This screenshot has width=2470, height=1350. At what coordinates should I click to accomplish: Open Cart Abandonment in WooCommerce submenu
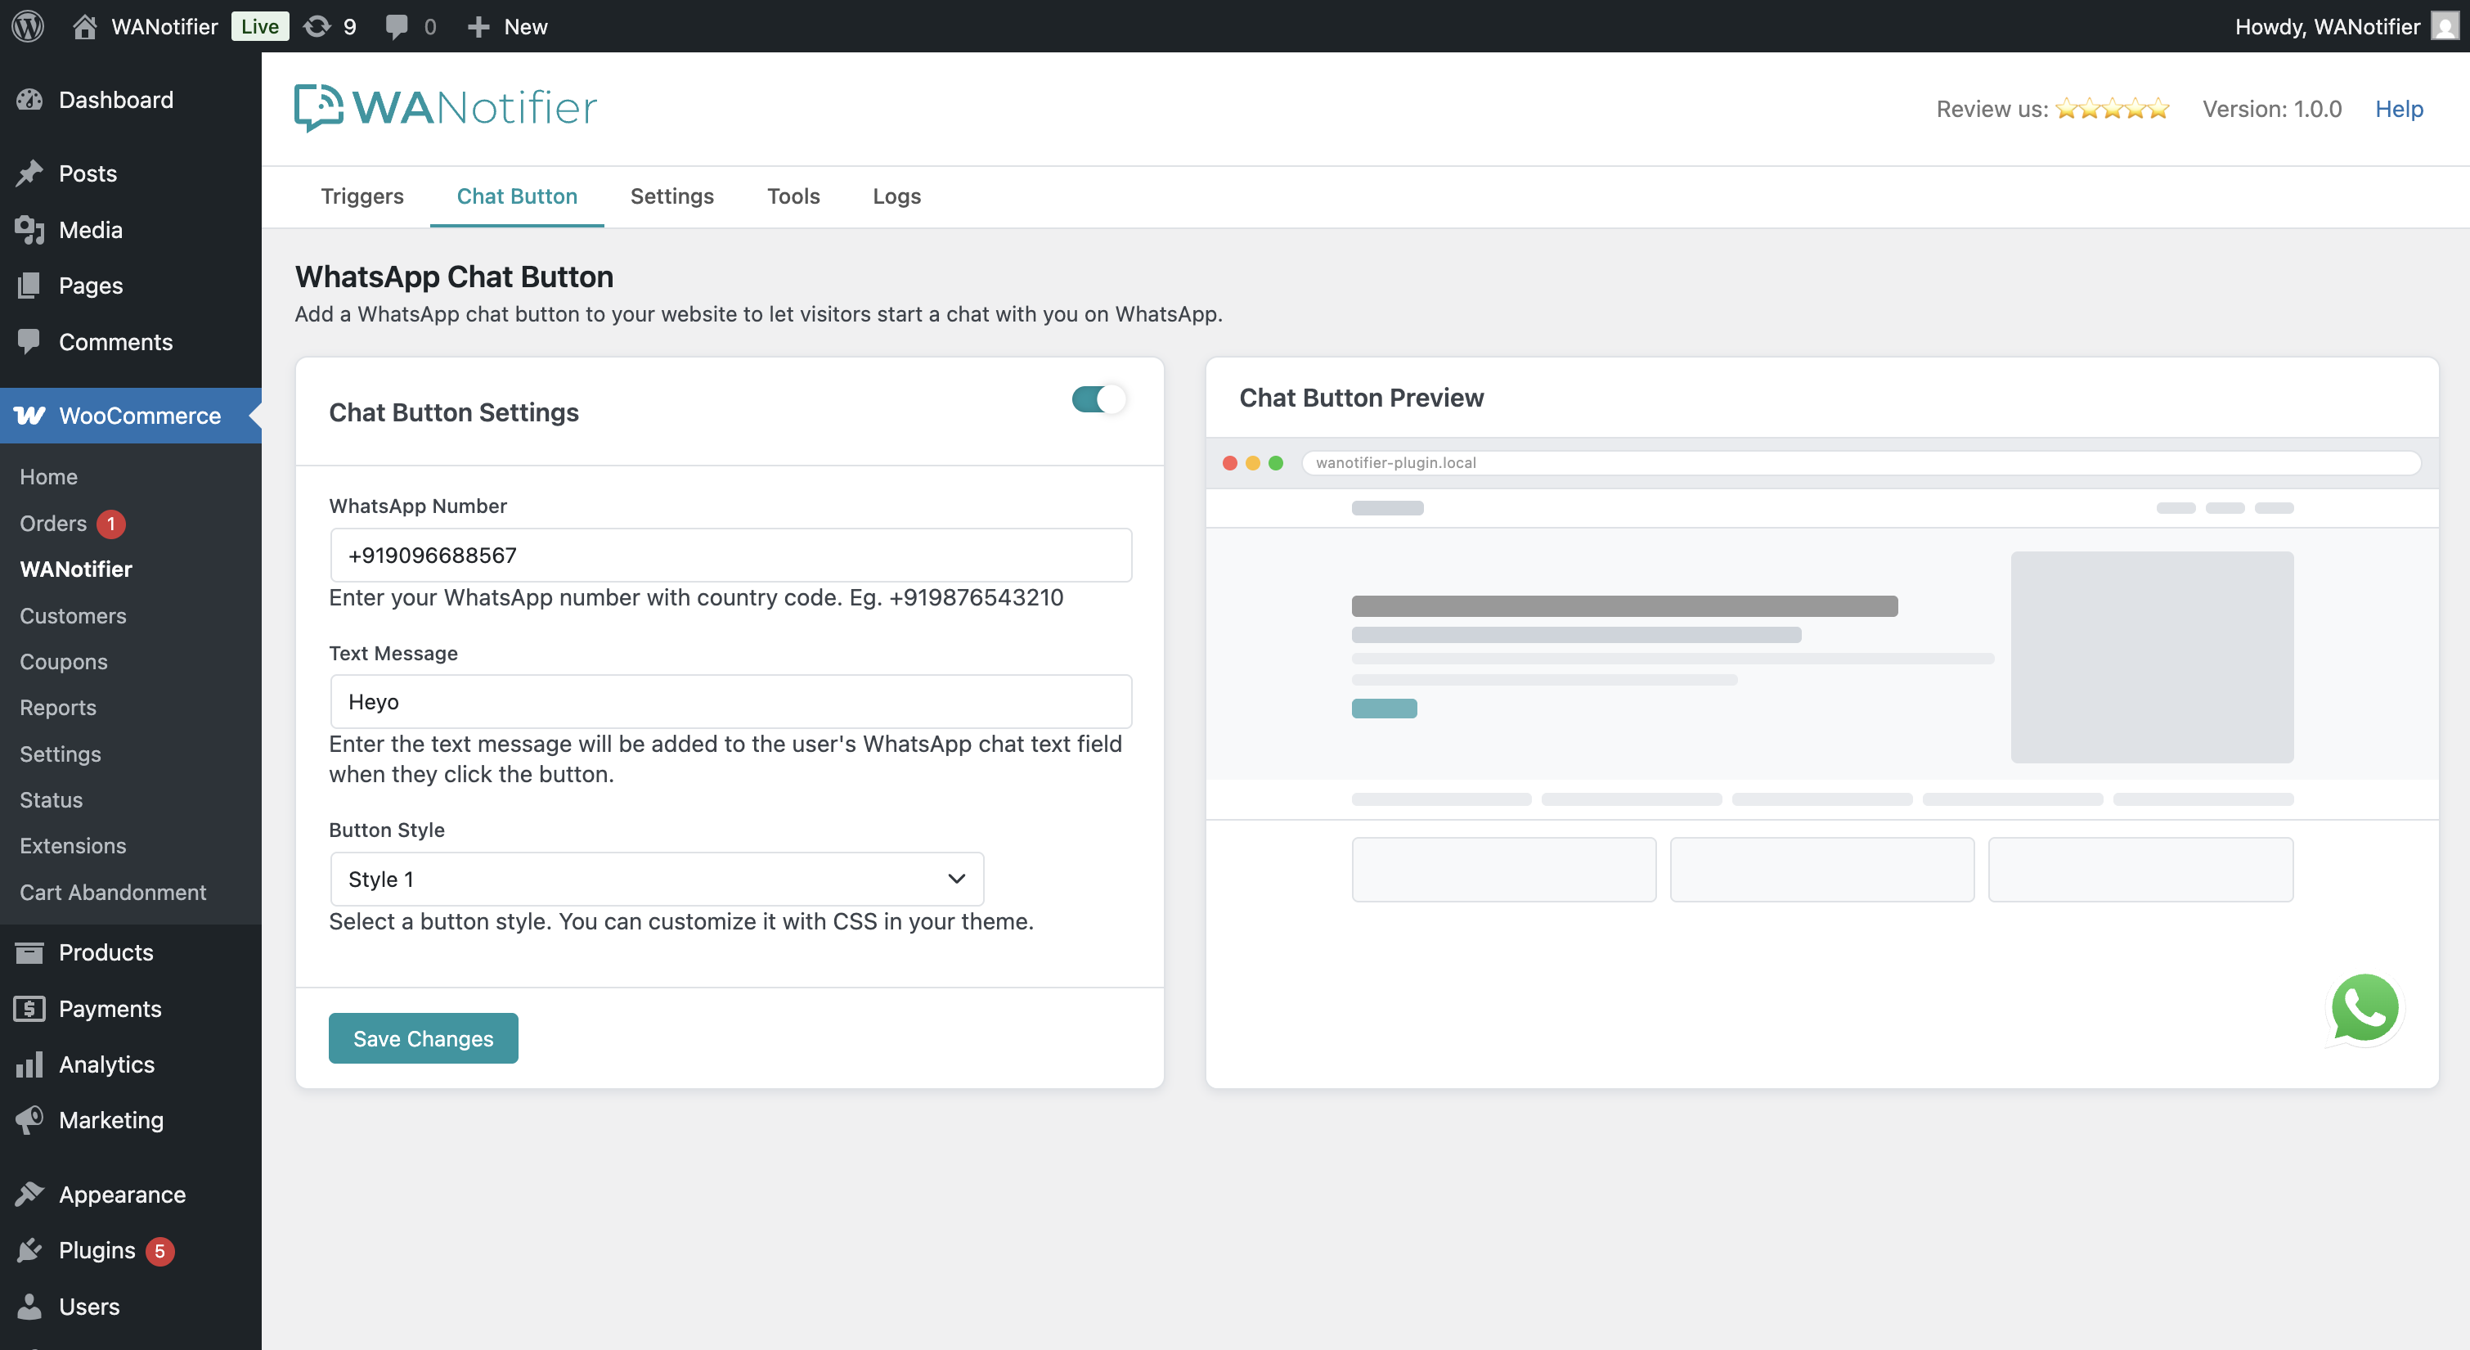coord(113,891)
